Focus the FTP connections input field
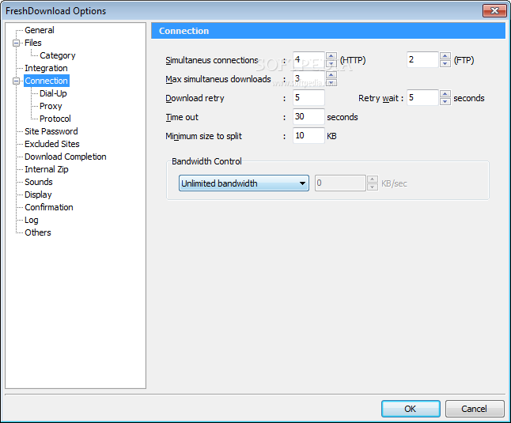Screen dimensions: 511x423 [x=422, y=59]
